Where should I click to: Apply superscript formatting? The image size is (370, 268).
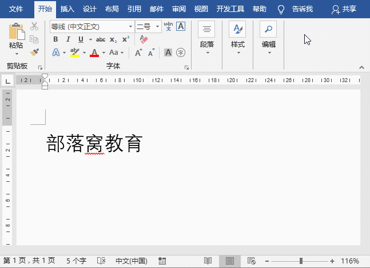tap(126, 39)
